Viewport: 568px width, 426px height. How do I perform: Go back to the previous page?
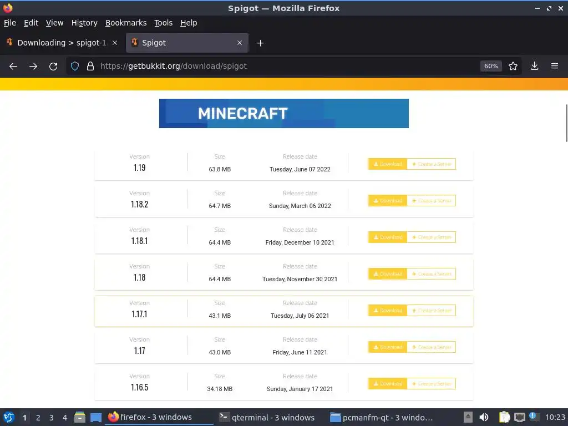(x=13, y=67)
